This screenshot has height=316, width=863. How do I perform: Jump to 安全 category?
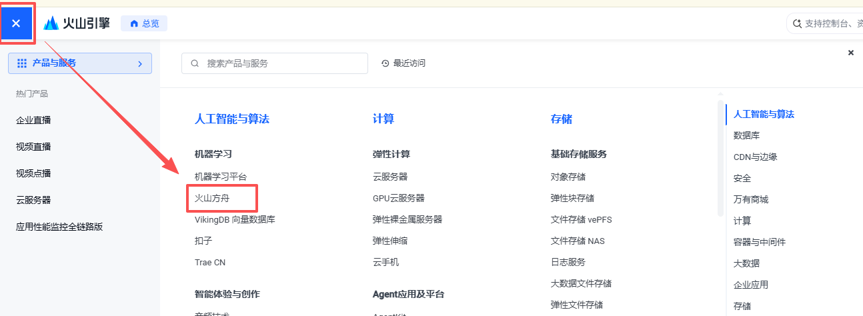[742, 178]
